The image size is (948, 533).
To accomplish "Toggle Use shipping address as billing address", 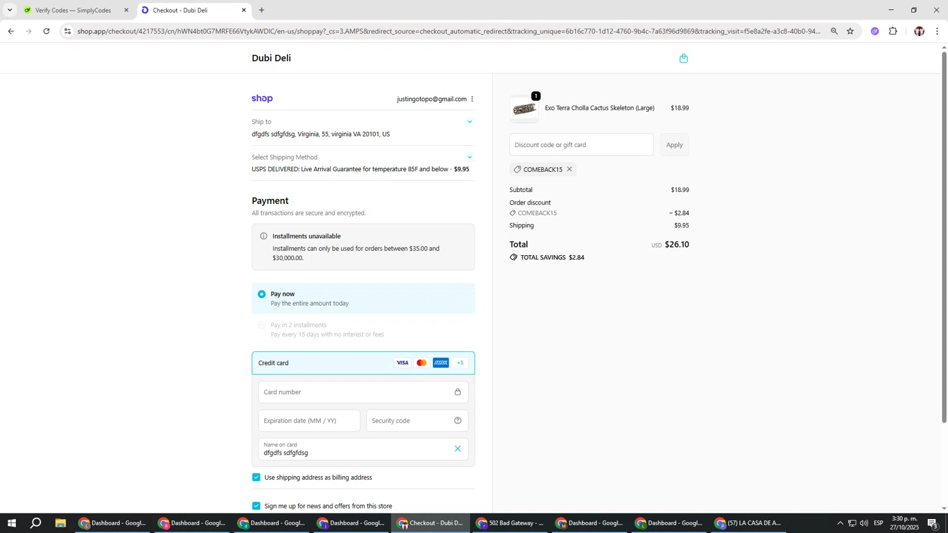I will pyautogui.click(x=256, y=477).
